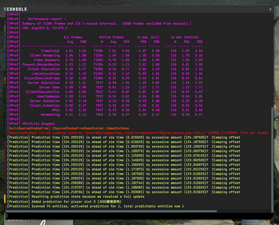
Task: Click the '1s max (all)' column header
Action: [148, 37]
